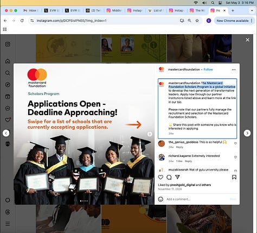Image resolution: width=257 pixels, height=233 pixels.
Task: Click the Add a comment field
Action: (x=196, y=199)
